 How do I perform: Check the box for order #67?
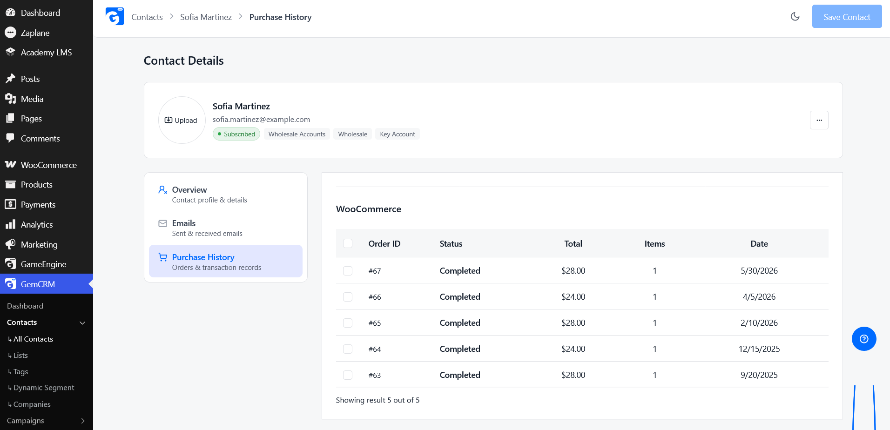pos(348,271)
